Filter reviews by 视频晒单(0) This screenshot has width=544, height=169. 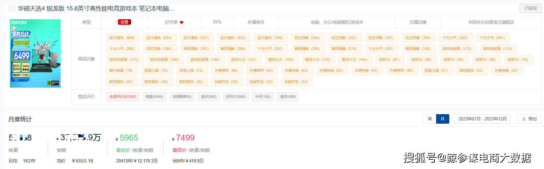[x=182, y=97]
